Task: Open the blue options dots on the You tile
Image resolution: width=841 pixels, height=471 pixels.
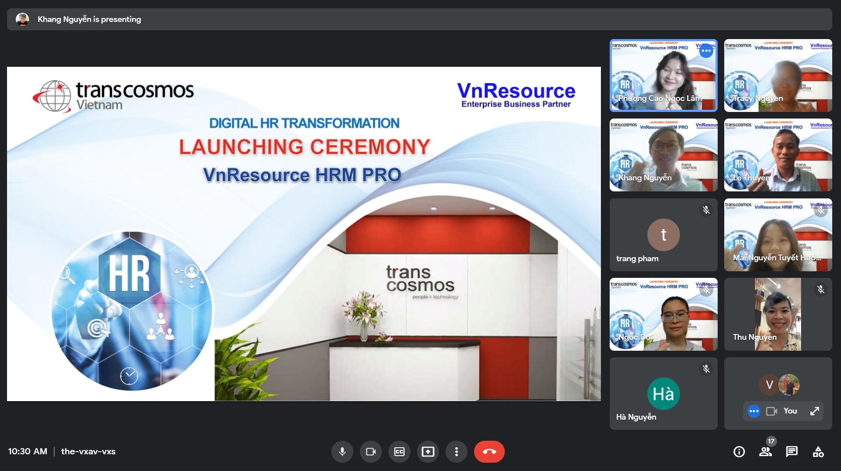Action: pos(754,411)
